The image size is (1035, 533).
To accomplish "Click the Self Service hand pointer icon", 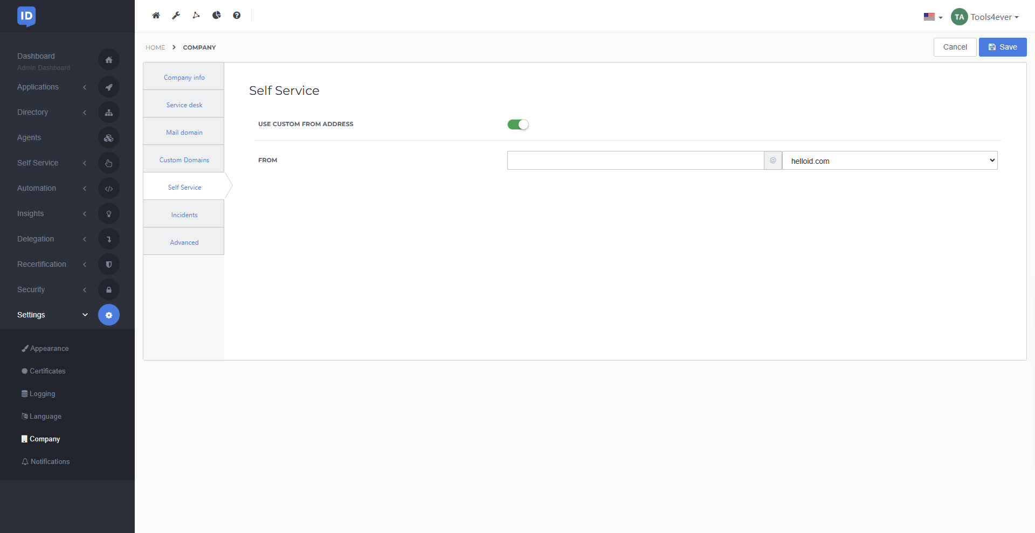I will click(109, 163).
